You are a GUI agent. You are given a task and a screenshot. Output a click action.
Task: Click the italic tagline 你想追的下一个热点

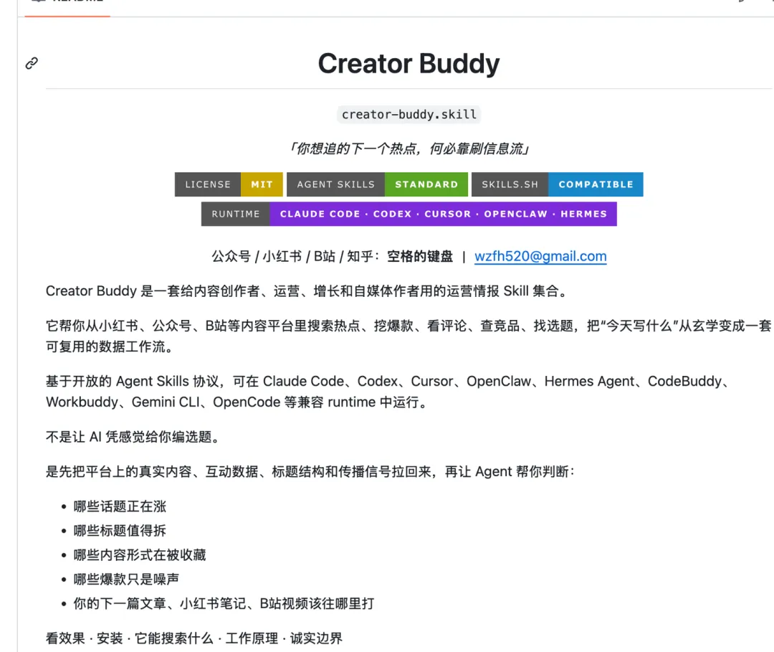coord(409,148)
